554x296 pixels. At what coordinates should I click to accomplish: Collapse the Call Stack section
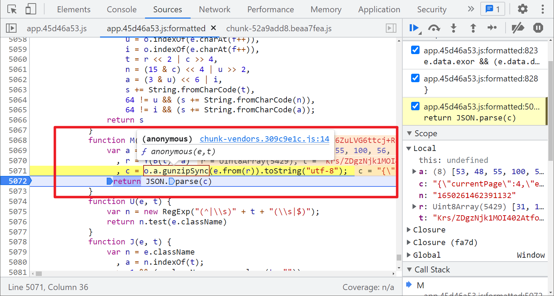point(409,270)
